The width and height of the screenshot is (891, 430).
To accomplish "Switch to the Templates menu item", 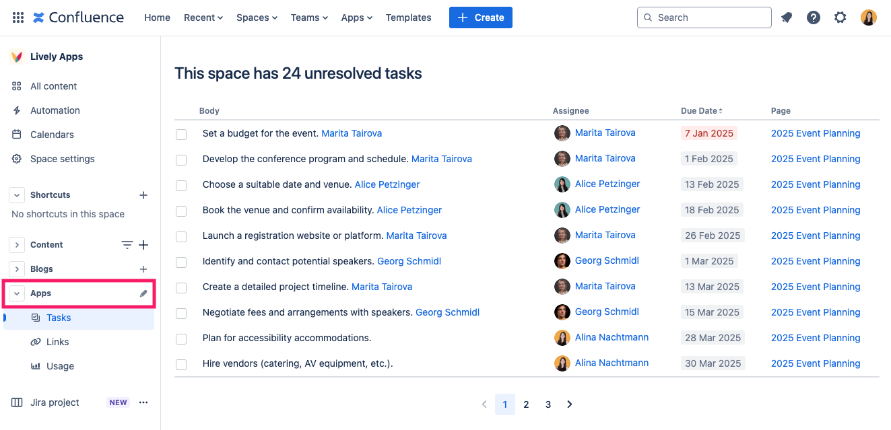I will coord(408,17).
